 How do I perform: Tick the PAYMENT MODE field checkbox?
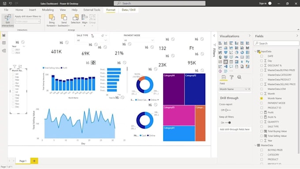262,103
